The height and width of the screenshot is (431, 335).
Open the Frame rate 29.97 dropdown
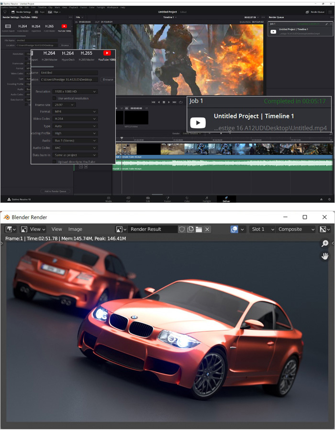click(64, 105)
